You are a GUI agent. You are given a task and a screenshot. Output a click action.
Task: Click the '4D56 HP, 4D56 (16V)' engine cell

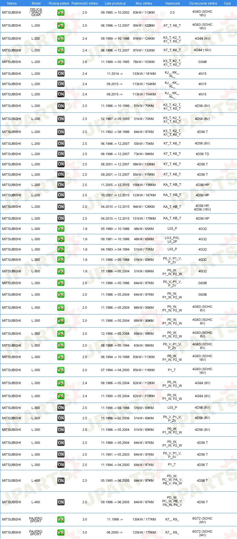pos(202,208)
